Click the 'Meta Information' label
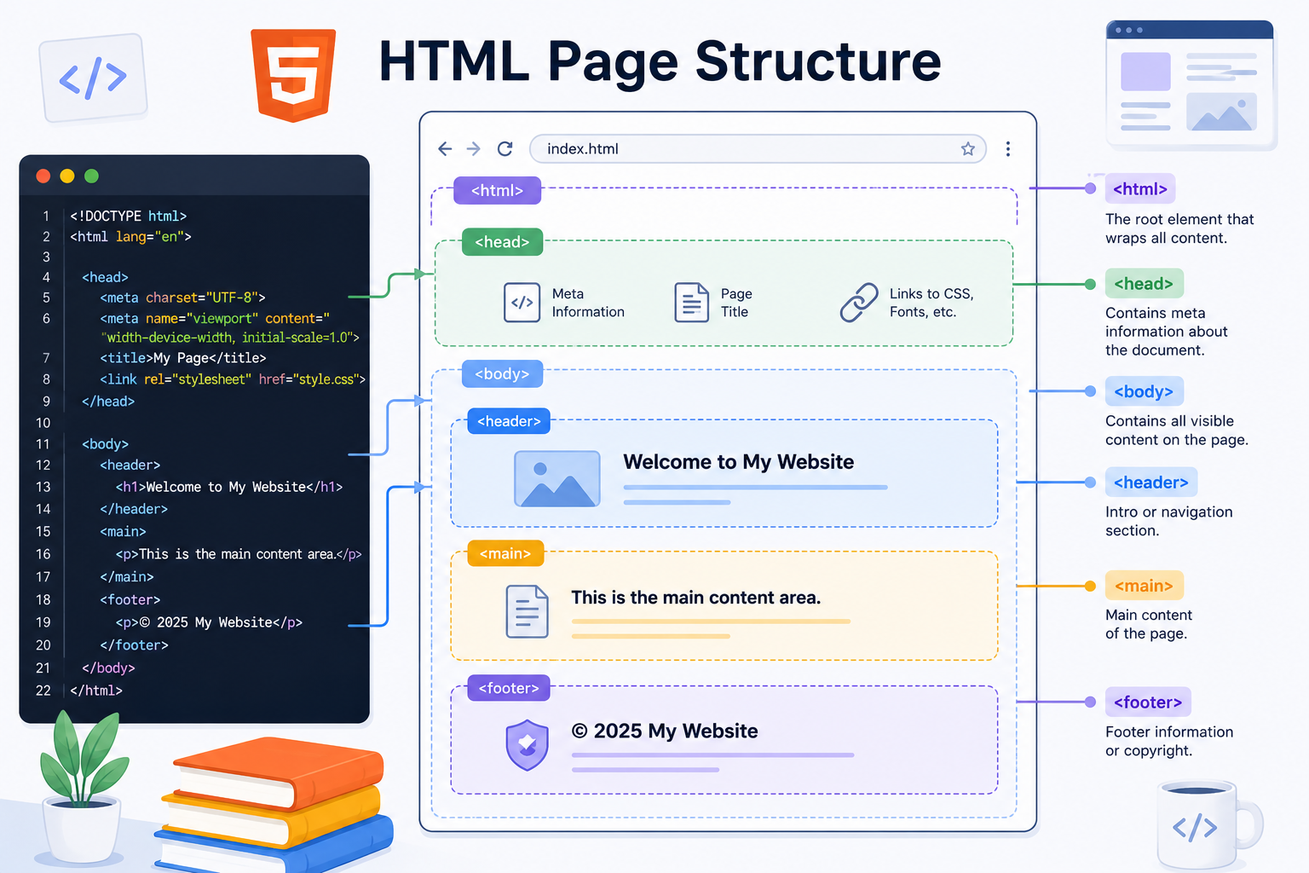The height and width of the screenshot is (873, 1309). click(588, 303)
